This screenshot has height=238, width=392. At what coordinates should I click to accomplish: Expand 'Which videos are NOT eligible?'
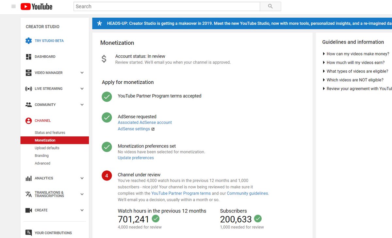[x=353, y=80]
